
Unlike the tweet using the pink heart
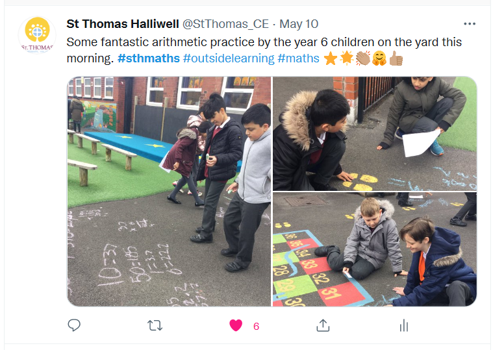point(236,325)
